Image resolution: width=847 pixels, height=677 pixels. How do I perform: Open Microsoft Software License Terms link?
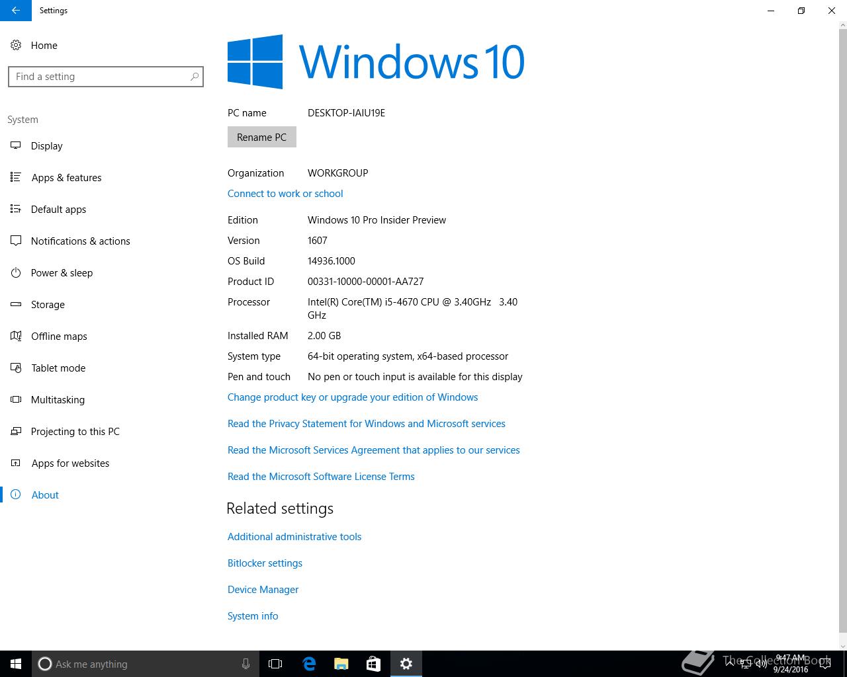321,477
